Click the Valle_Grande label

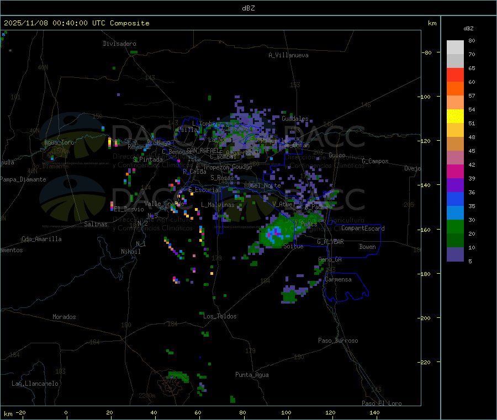point(164,204)
